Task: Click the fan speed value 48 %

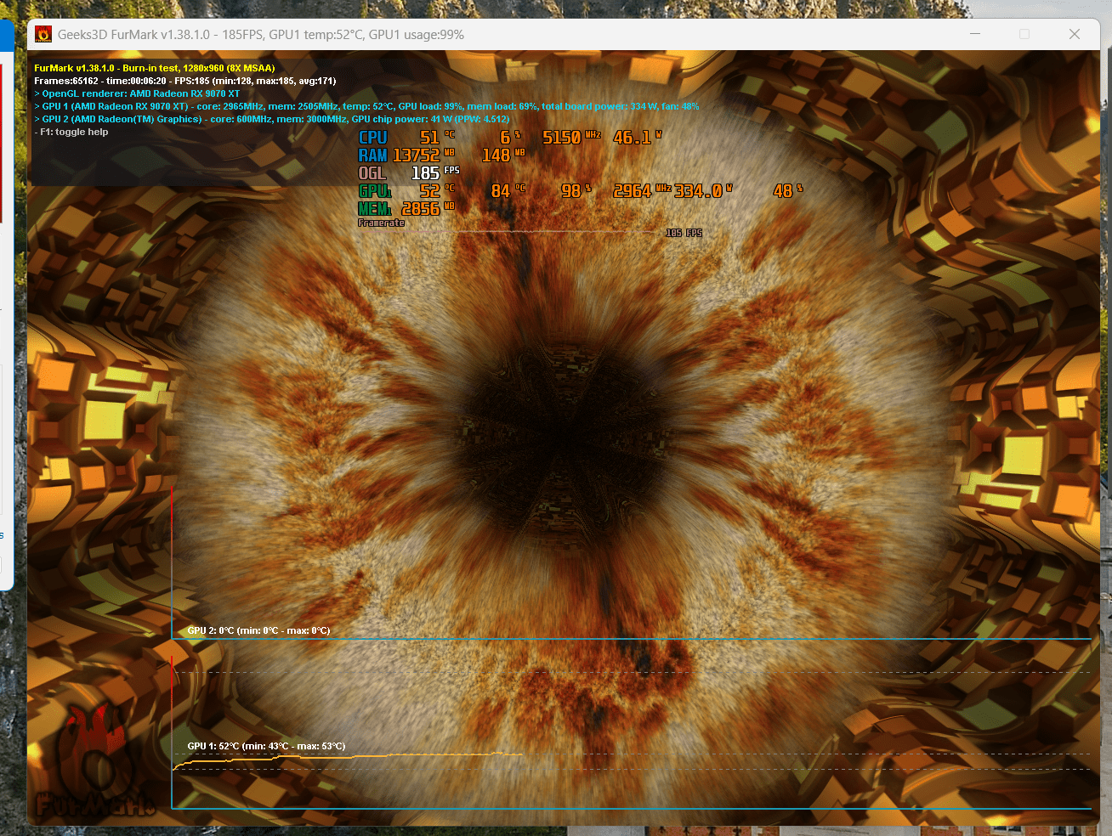Action: (788, 191)
